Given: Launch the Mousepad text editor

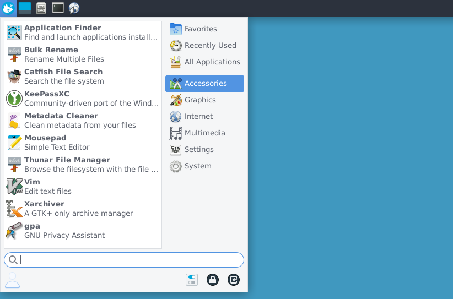Looking at the screenshot, I should tap(83, 142).
